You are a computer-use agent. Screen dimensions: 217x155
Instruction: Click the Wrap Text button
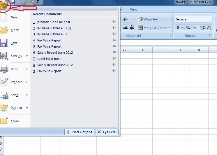[x=148, y=19]
